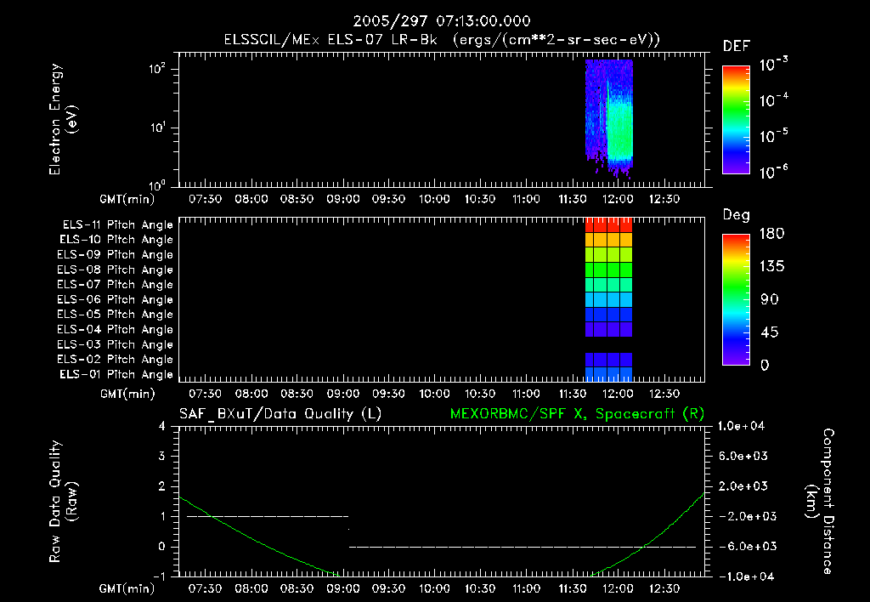This screenshot has width=870, height=602.
Task: Click the Deg pitch angle color bar
Action: click(x=736, y=300)
